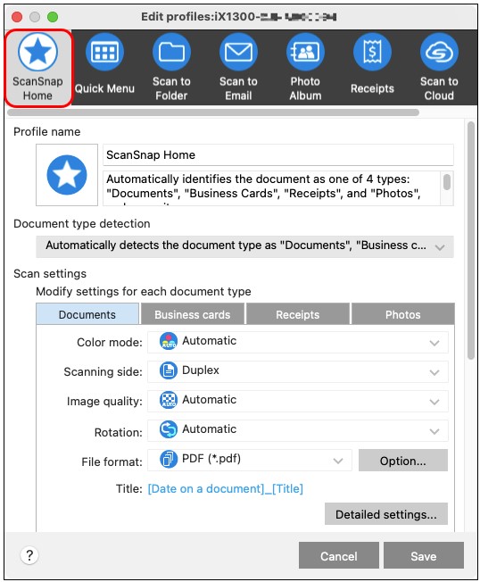
Task: Click the Color mode Automatic icon
Action: 169,342
